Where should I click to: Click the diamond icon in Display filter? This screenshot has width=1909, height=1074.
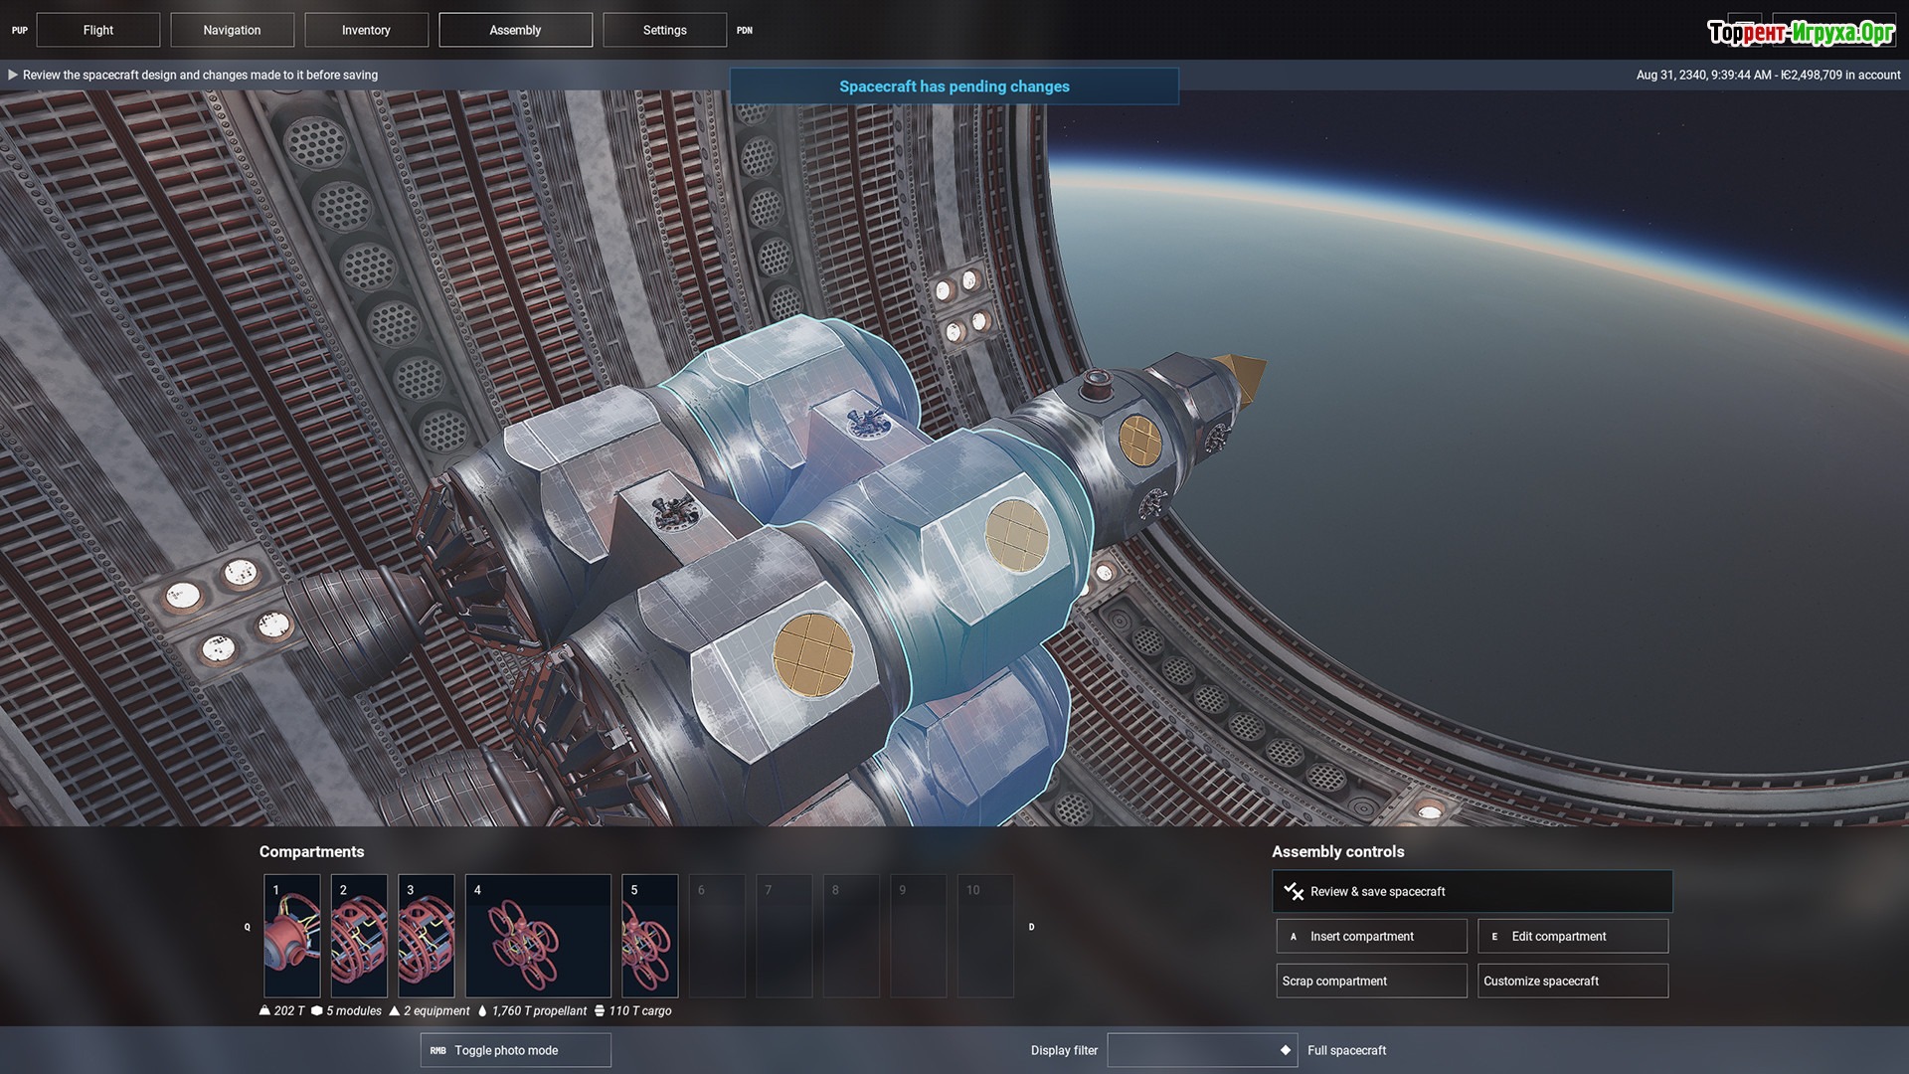coord(1286,1050)
